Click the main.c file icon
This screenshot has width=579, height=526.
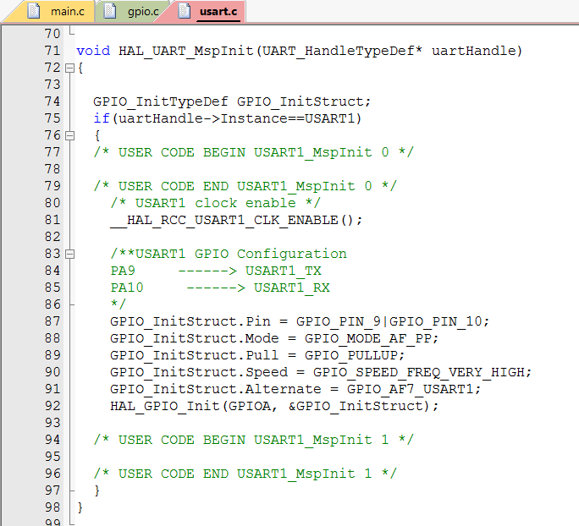(34, 11)
